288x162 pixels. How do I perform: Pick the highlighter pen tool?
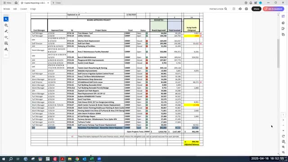[6, 31]
